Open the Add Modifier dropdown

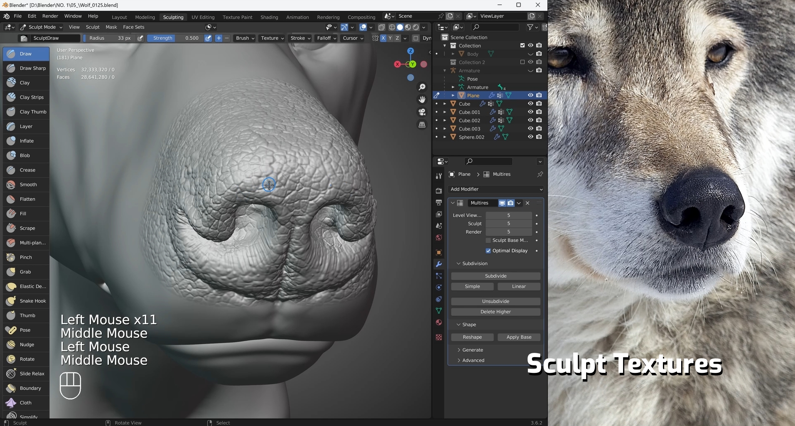point(496,189)
